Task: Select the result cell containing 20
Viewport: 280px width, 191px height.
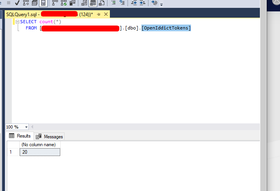Action: [40, 152]
